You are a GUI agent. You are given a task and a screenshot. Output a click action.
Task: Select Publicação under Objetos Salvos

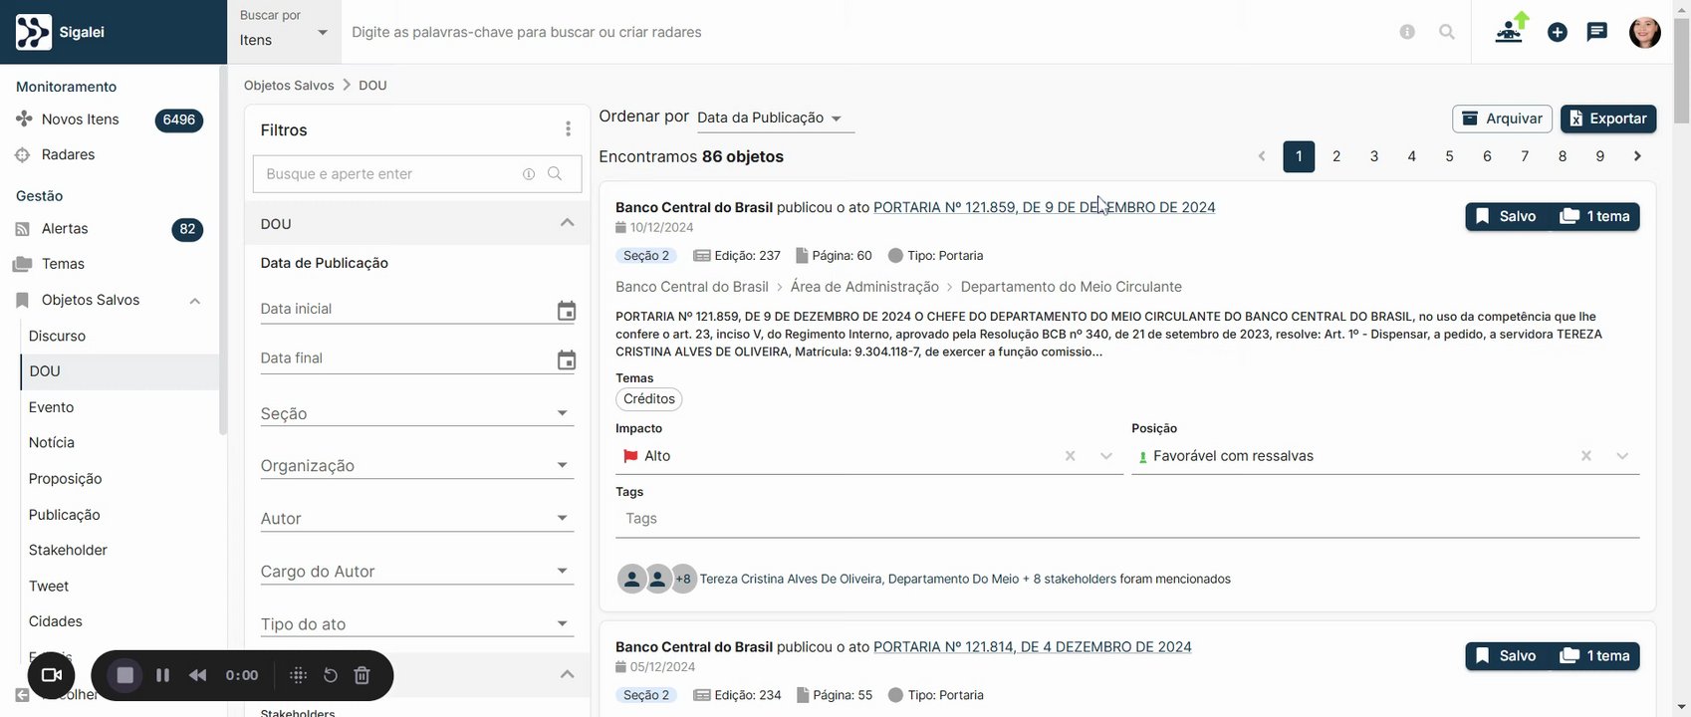[x=64, y=515]
